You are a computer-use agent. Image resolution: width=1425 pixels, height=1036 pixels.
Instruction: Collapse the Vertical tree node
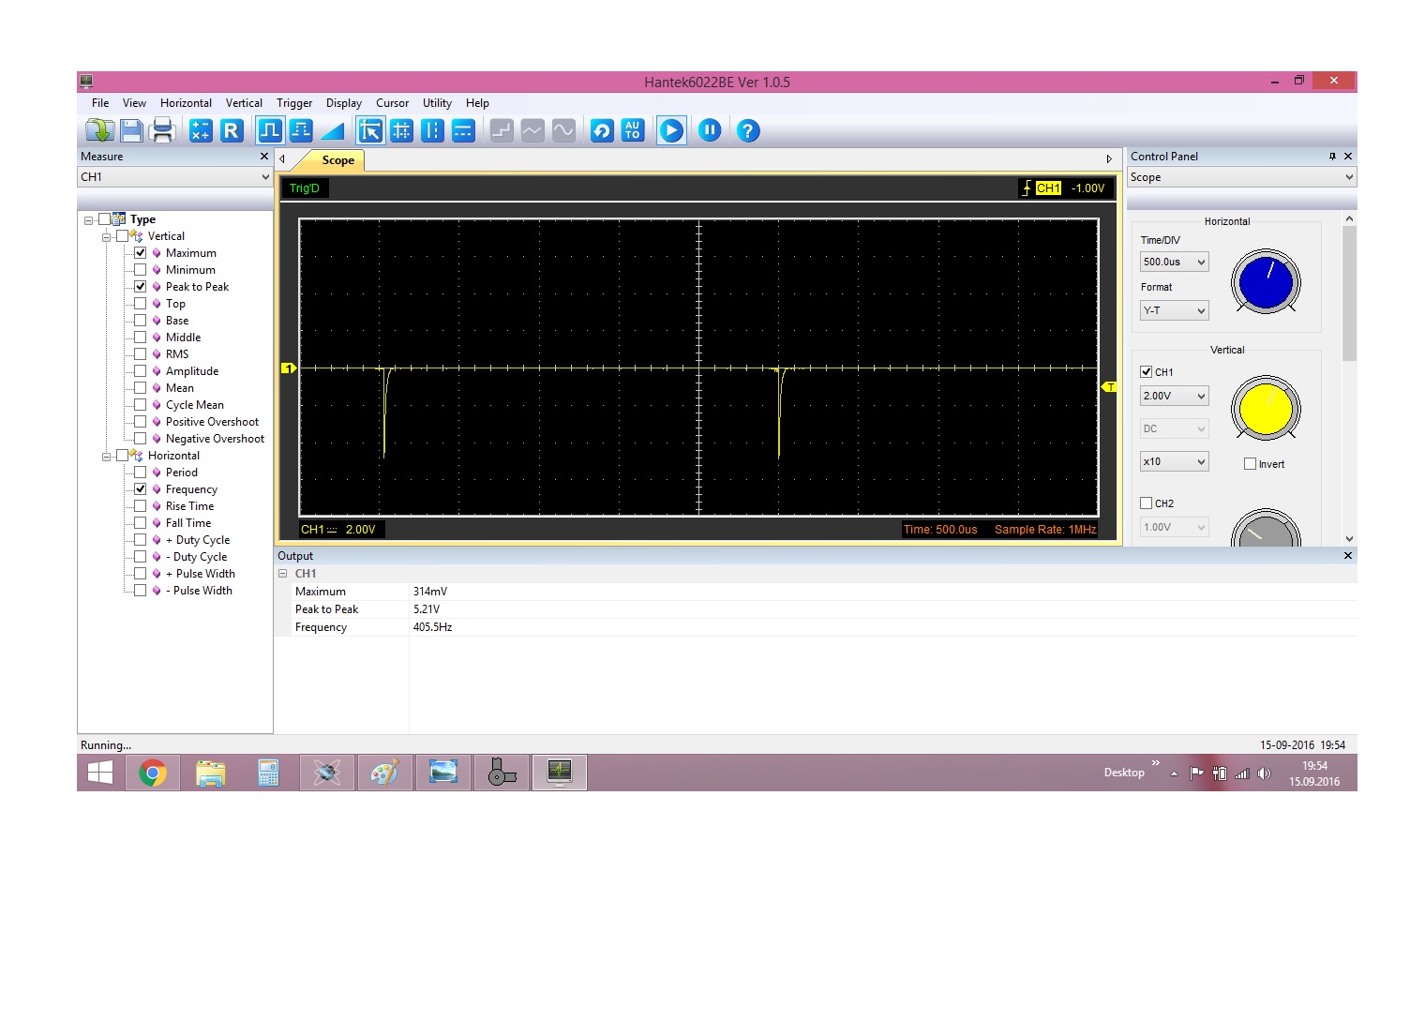[107, 237]
